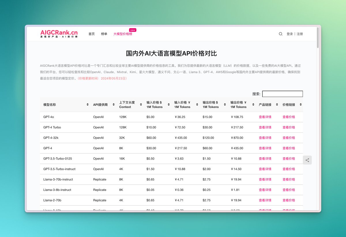Open 查看详情 for GPT-4 Turbo
Image resolution: width=346 pixels, height=237 pixels.
[265, 127]
